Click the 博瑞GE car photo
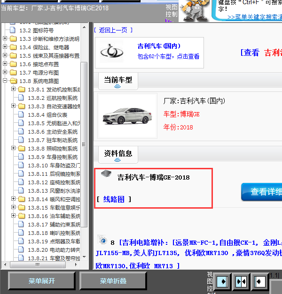282x294 pixels. coord(127,116)
